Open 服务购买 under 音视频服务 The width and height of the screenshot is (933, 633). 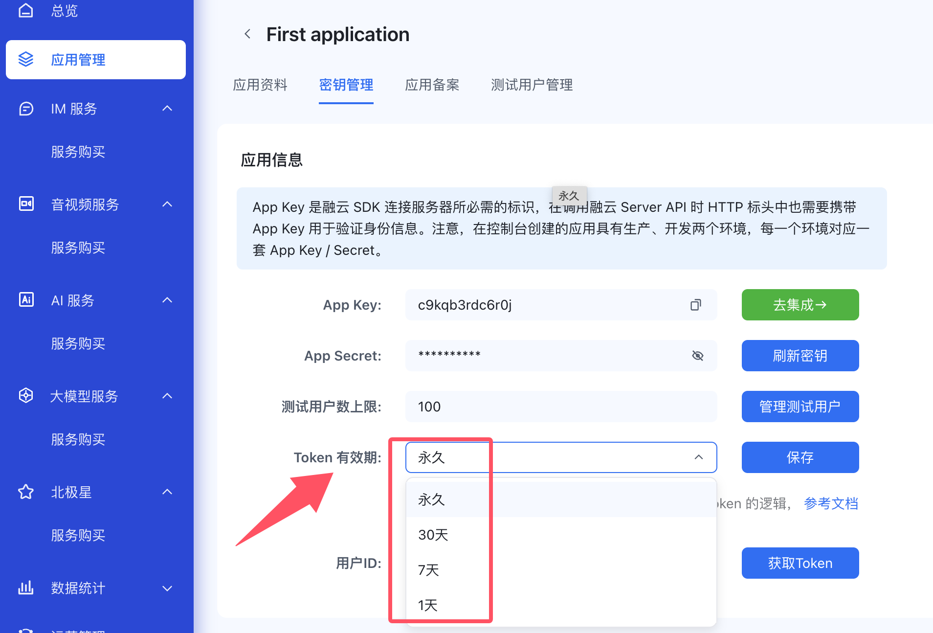click(78, 248)
